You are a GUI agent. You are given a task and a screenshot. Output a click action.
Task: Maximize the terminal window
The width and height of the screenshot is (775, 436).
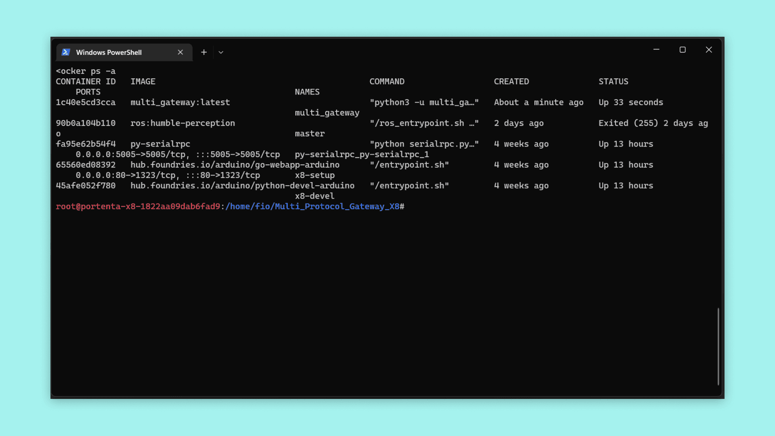tap(683, 50)
